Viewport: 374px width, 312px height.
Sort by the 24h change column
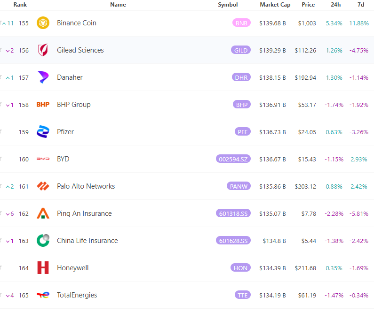tap(335, 5)
